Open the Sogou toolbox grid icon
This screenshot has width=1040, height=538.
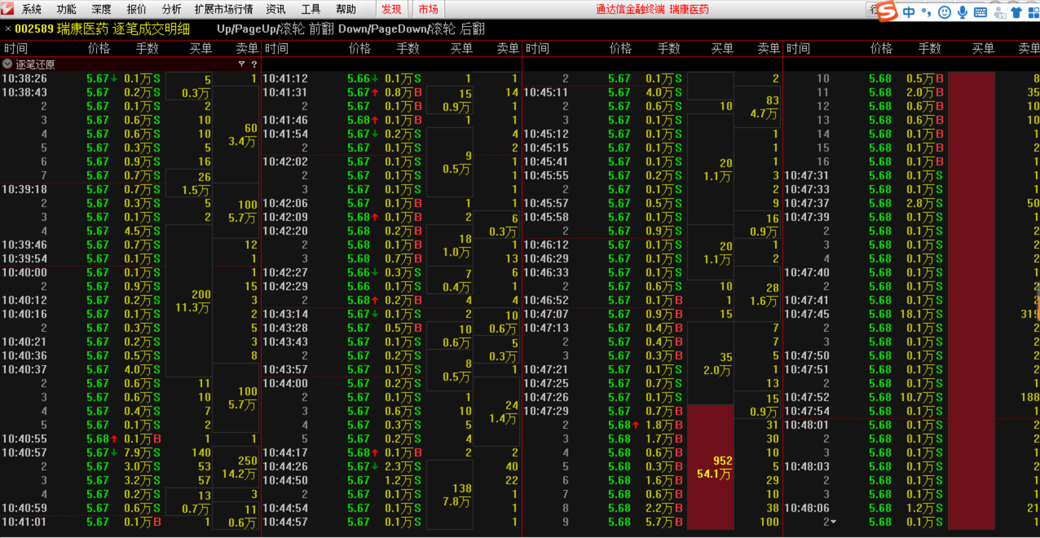tap(1033, 12)
